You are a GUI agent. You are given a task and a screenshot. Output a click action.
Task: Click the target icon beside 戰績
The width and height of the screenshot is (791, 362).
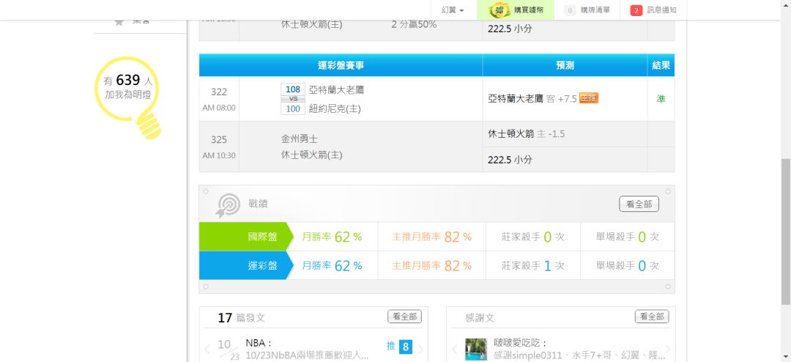[229, 205]
